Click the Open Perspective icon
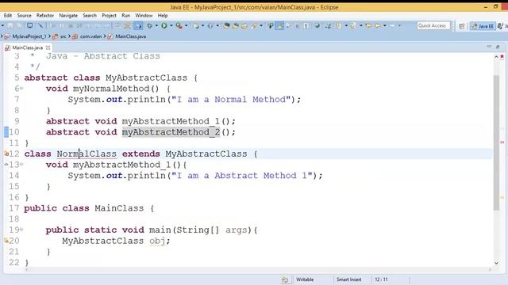 (462, 26)
